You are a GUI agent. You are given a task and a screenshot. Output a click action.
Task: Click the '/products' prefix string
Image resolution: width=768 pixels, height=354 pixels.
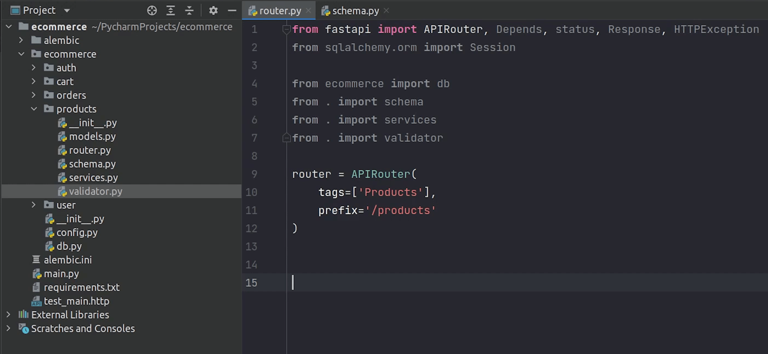click(401, 210)
